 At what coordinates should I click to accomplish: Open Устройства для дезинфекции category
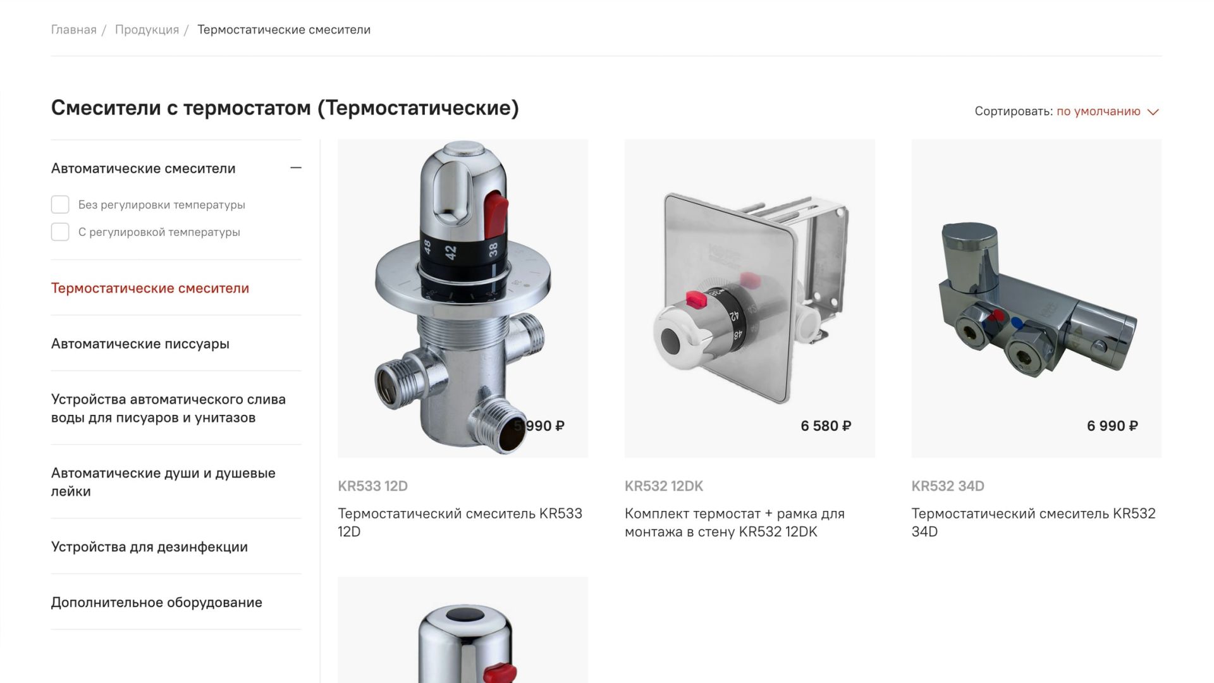coord(149,547)
